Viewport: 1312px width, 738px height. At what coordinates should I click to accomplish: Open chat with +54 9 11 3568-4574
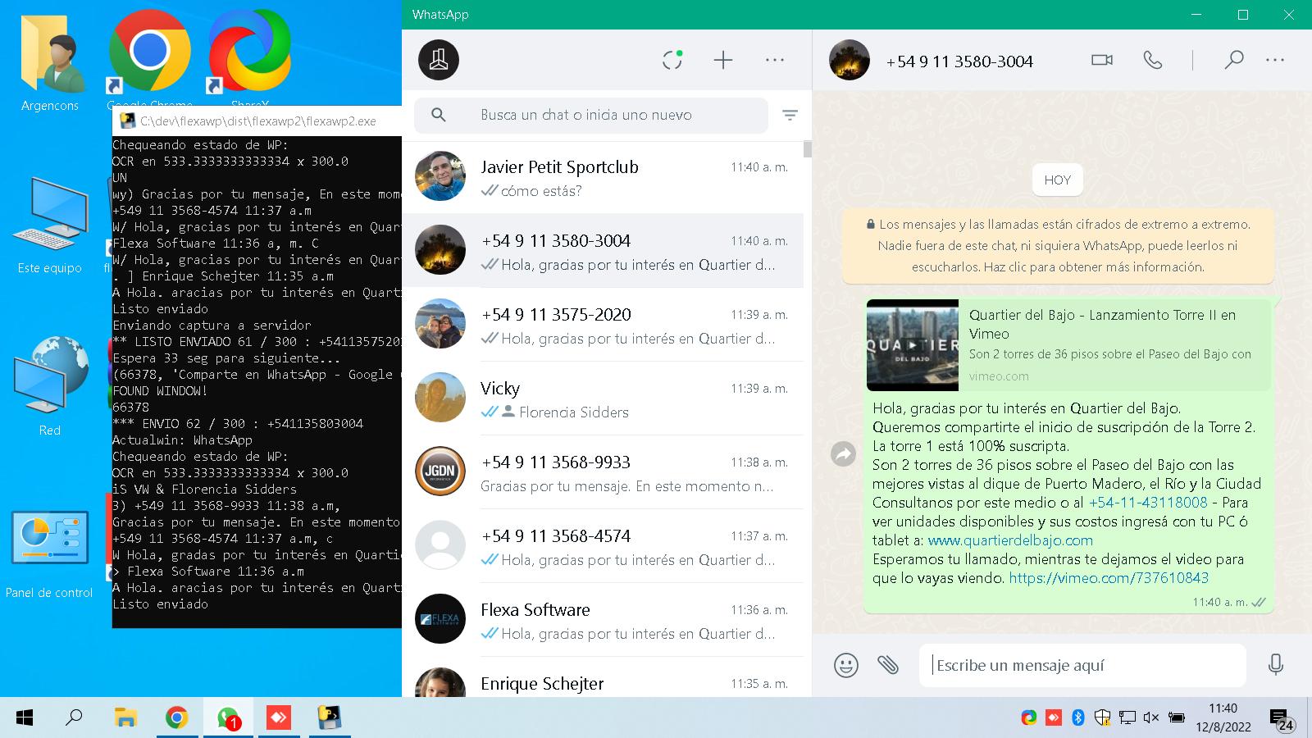(603, 546)
